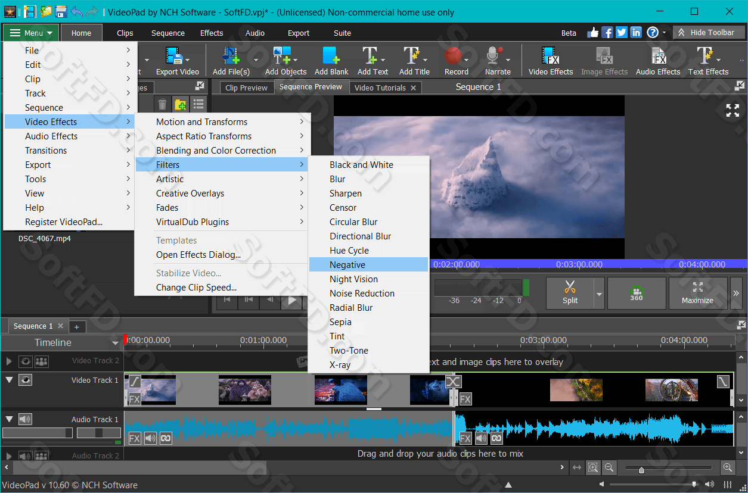Open the Narrate dropdown arrow
The height and width of the screenshot is (493, 748).
tap(508, 60)
